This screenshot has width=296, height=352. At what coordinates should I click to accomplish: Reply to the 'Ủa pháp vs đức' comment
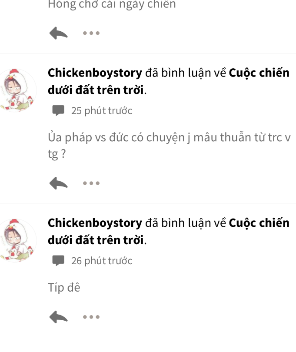[x=58, y=183]
